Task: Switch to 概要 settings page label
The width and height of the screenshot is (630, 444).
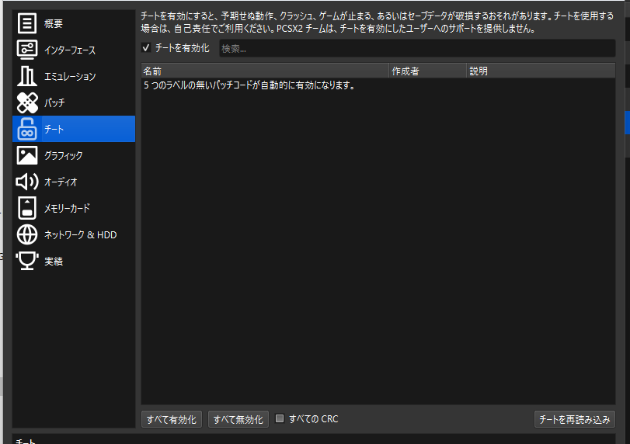Action: click(54, 24)
